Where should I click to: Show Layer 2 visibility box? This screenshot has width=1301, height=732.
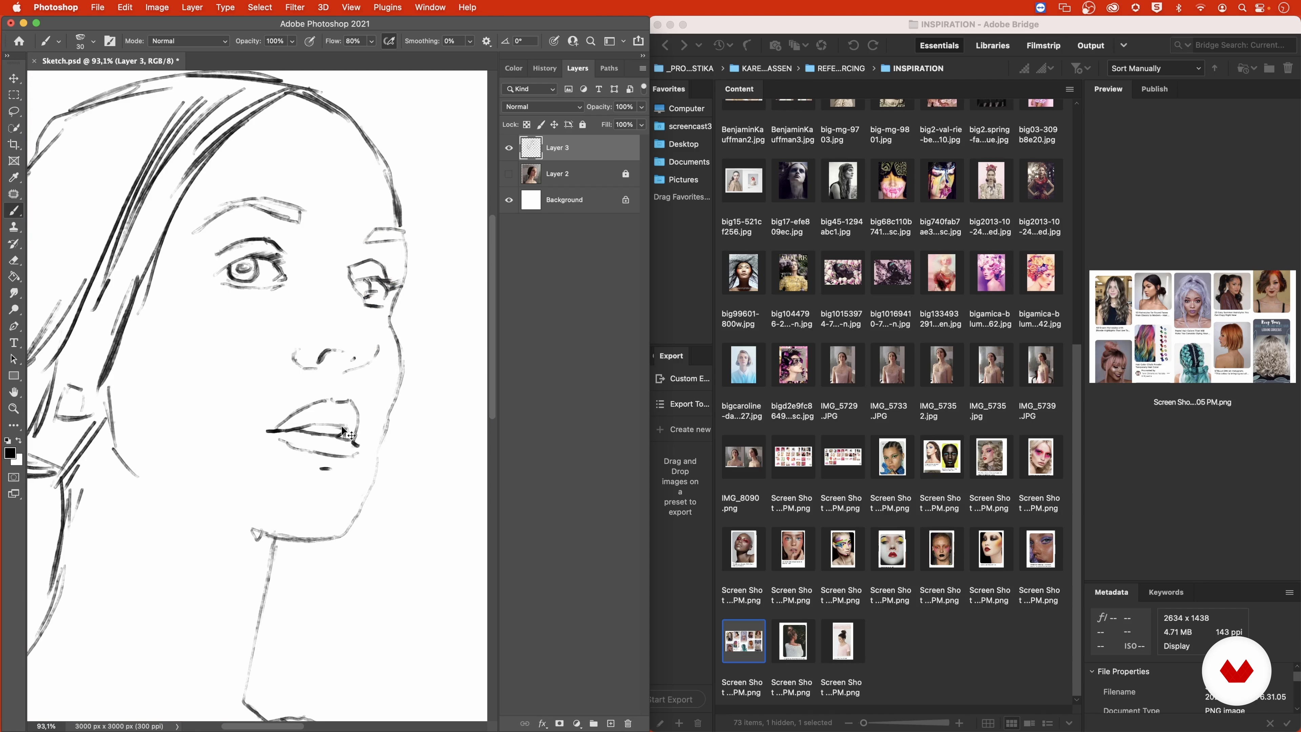point(509,174)
